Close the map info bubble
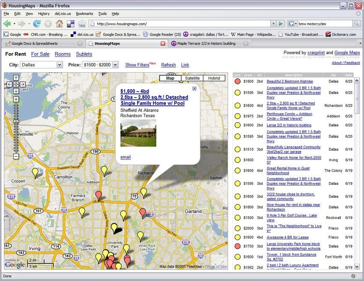This screenshot has width=364, height=281. point(194,89)
